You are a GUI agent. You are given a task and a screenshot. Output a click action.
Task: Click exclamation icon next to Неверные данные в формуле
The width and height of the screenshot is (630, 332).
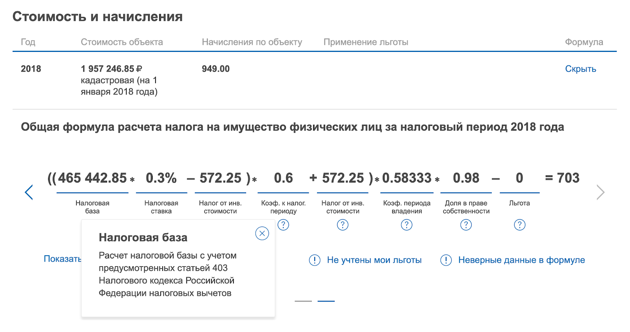(446, 260)
